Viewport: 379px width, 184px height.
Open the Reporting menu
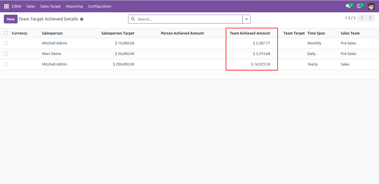click(74, 6)
